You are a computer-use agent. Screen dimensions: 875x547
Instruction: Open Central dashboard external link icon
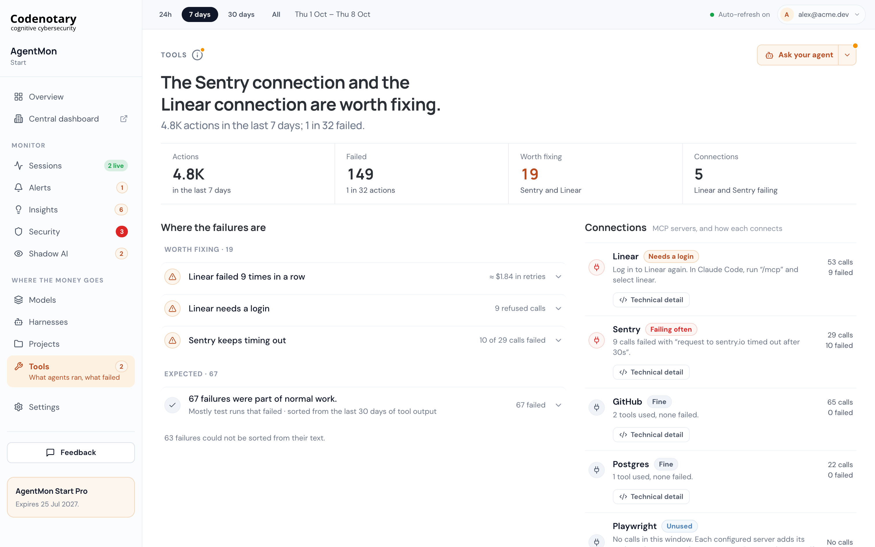point(124,119)
